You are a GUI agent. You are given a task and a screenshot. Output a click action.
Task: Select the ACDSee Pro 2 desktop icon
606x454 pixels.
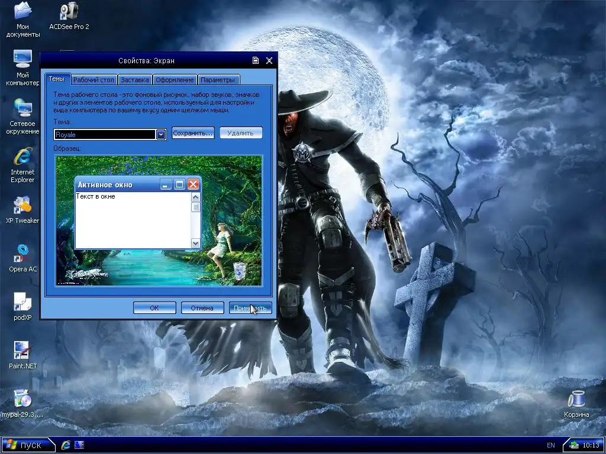point(69,16)
